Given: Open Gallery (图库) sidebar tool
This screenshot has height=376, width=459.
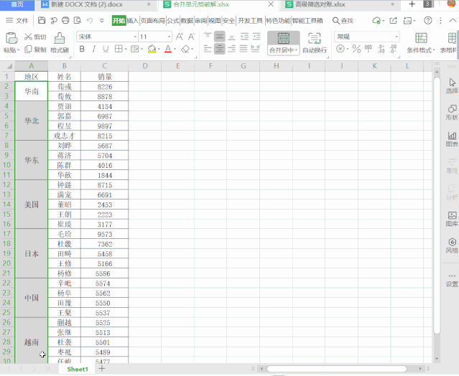Looking at the screenshot, I should [x=452, y=219].
